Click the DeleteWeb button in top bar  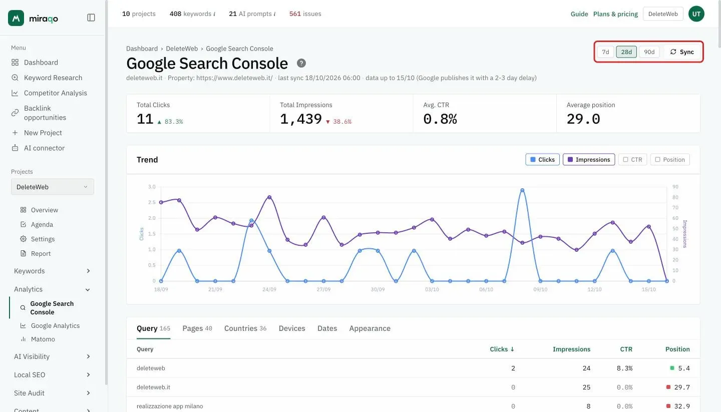[663, 14]
